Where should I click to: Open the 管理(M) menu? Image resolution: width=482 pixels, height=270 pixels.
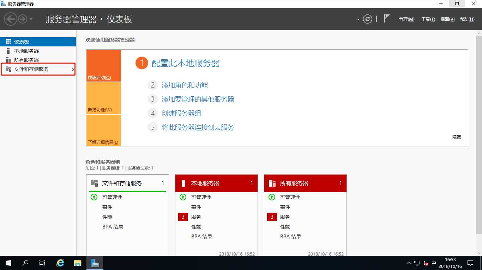(x=406, y=19)
